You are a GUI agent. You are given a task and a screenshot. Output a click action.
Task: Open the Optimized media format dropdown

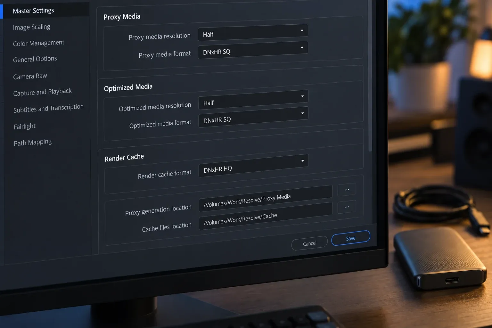tap(253, 117)
